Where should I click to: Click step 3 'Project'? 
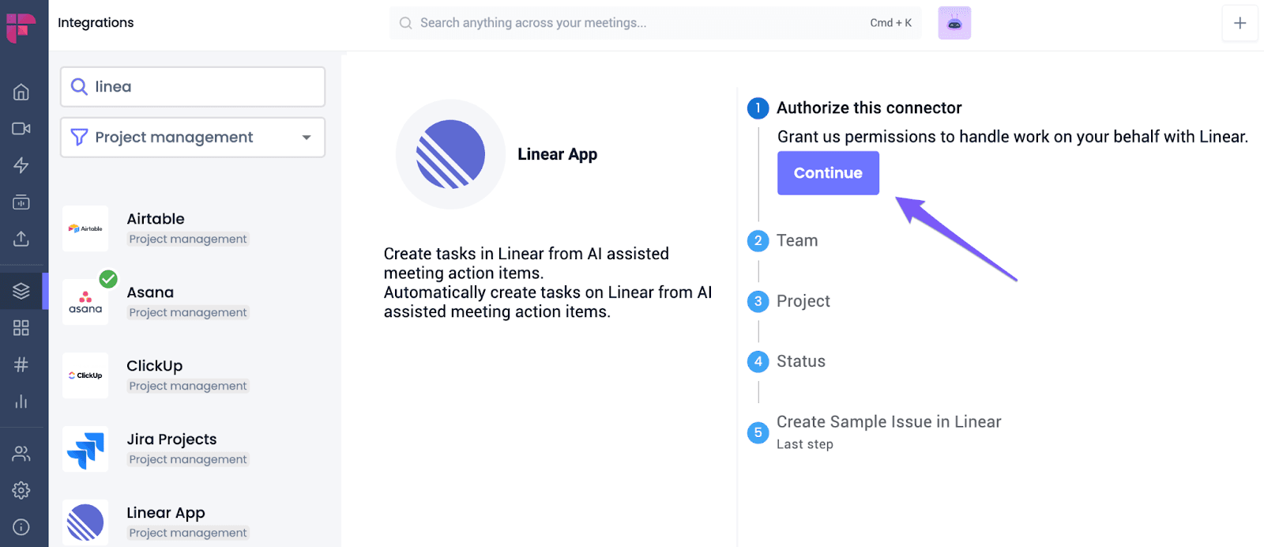point(803,301)
